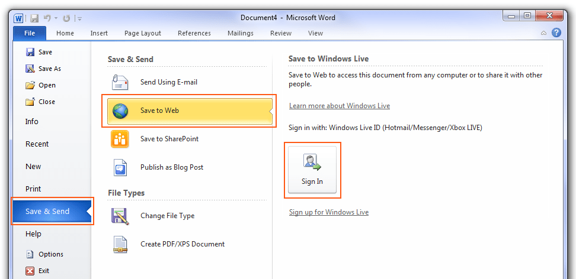Click the Repeat icon in Quick Access Toolbar

pyautogui.click(x=66, y=18)
